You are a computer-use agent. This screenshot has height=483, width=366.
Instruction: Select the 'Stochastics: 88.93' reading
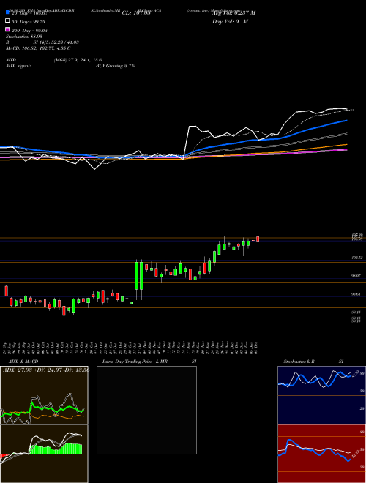click(x=24, y=37)
